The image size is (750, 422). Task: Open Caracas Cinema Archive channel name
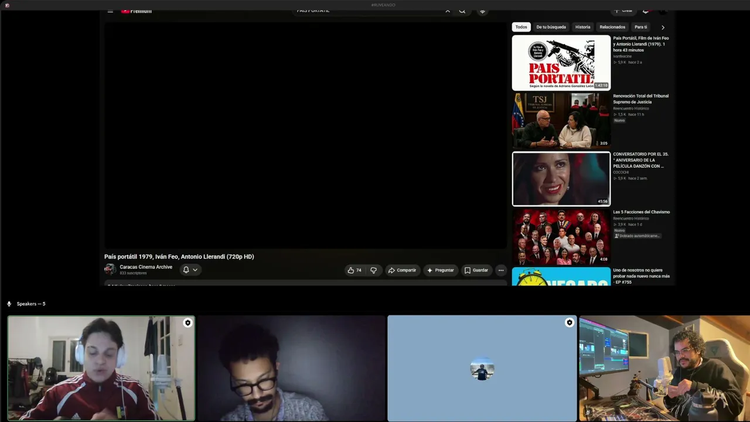(146, 267)
